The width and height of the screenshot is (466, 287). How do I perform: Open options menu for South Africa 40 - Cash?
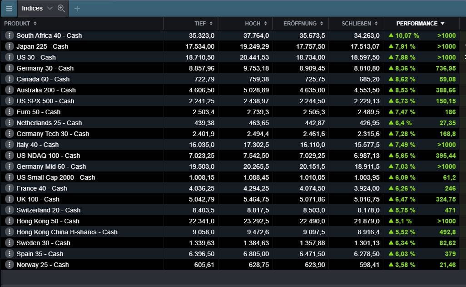point(9,35)
